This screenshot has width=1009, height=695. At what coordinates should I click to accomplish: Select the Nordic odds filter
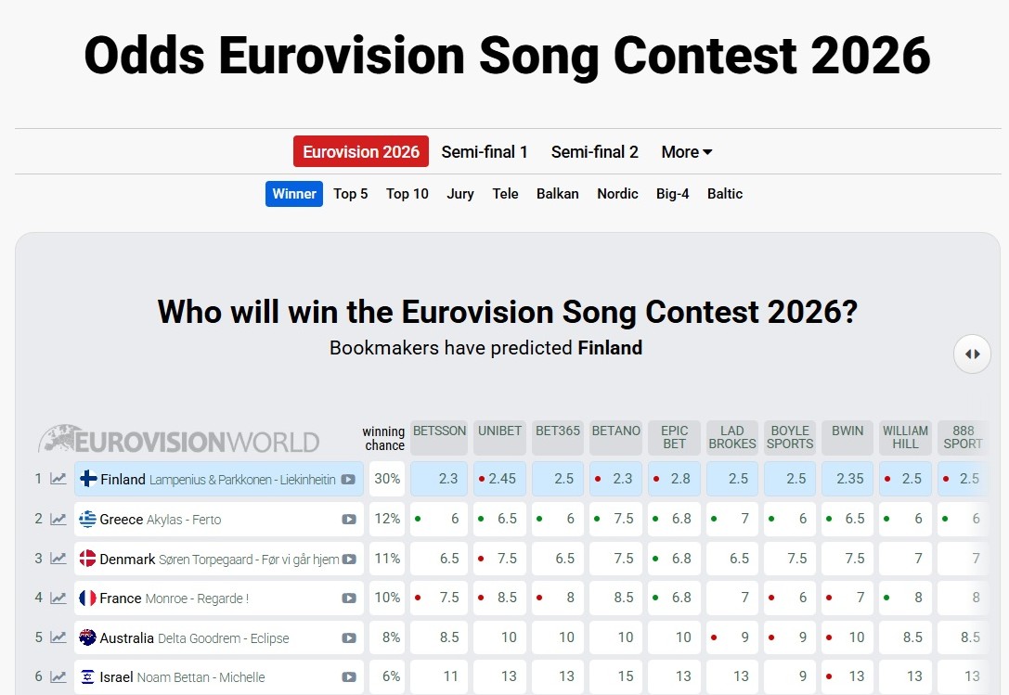tap(617, 194)
